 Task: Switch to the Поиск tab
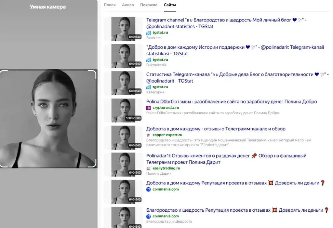pos(110,5)
